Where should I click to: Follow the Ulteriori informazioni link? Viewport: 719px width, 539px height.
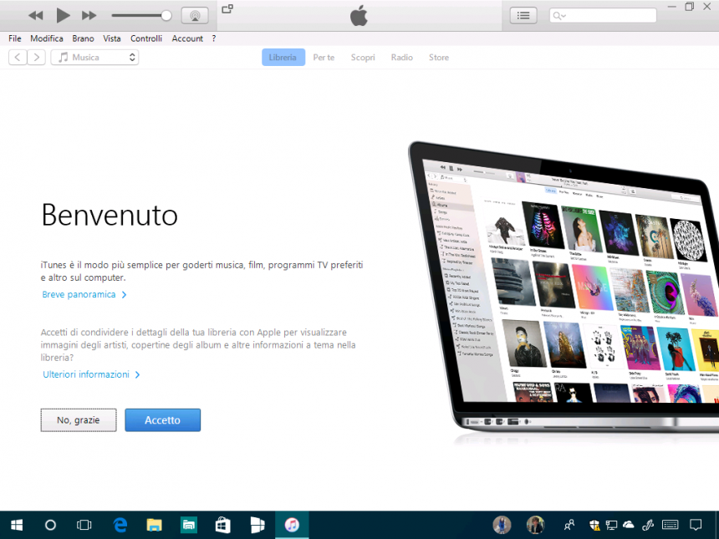click(91, 374)
